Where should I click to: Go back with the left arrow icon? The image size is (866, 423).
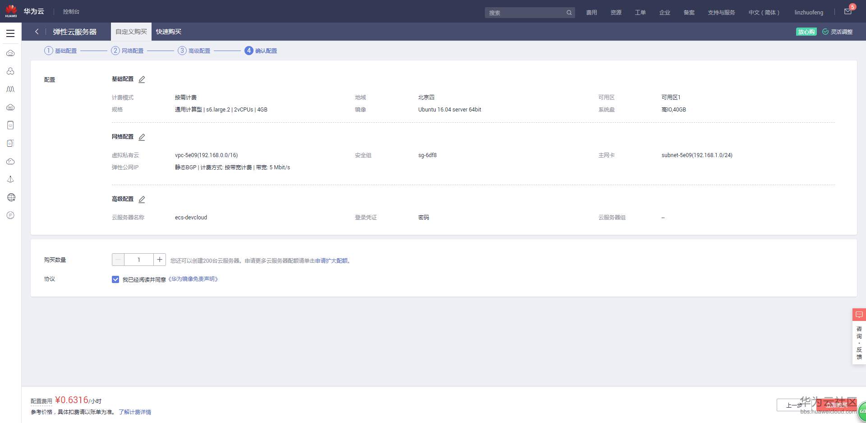point(37,32)
